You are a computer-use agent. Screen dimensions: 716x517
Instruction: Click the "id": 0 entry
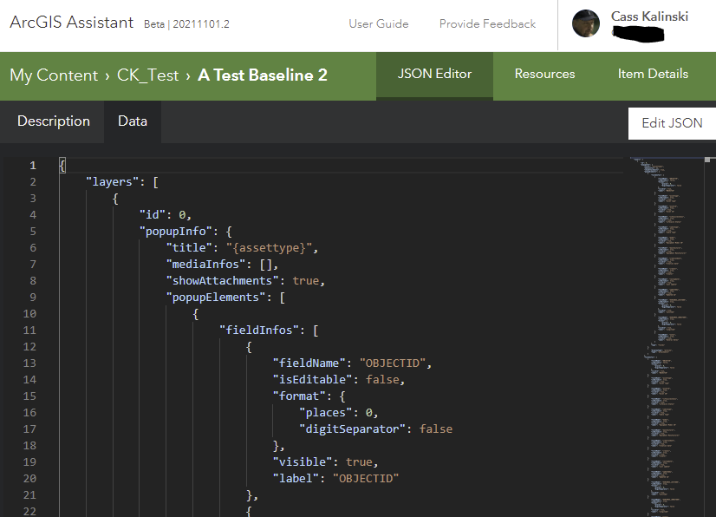(x=165, y=215)
